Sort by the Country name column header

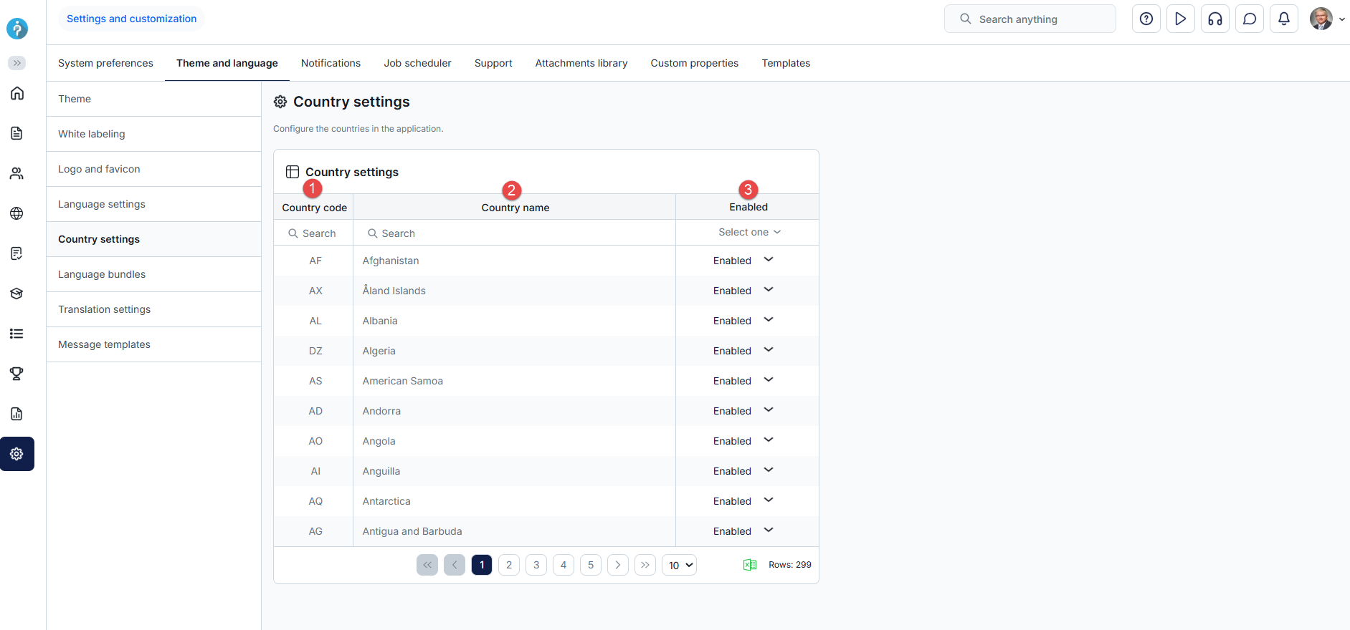point(515,208)
